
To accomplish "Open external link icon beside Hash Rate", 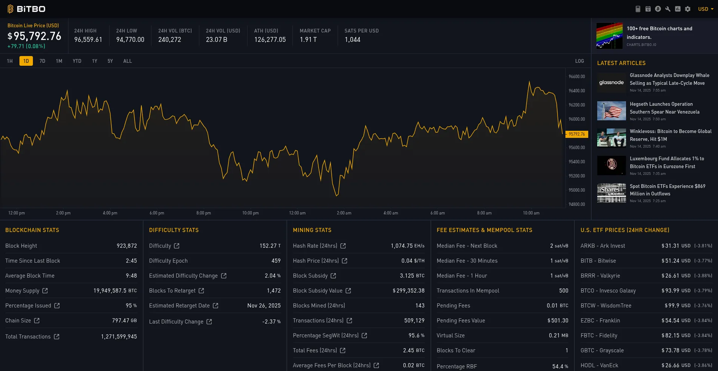I will (343, 246).
